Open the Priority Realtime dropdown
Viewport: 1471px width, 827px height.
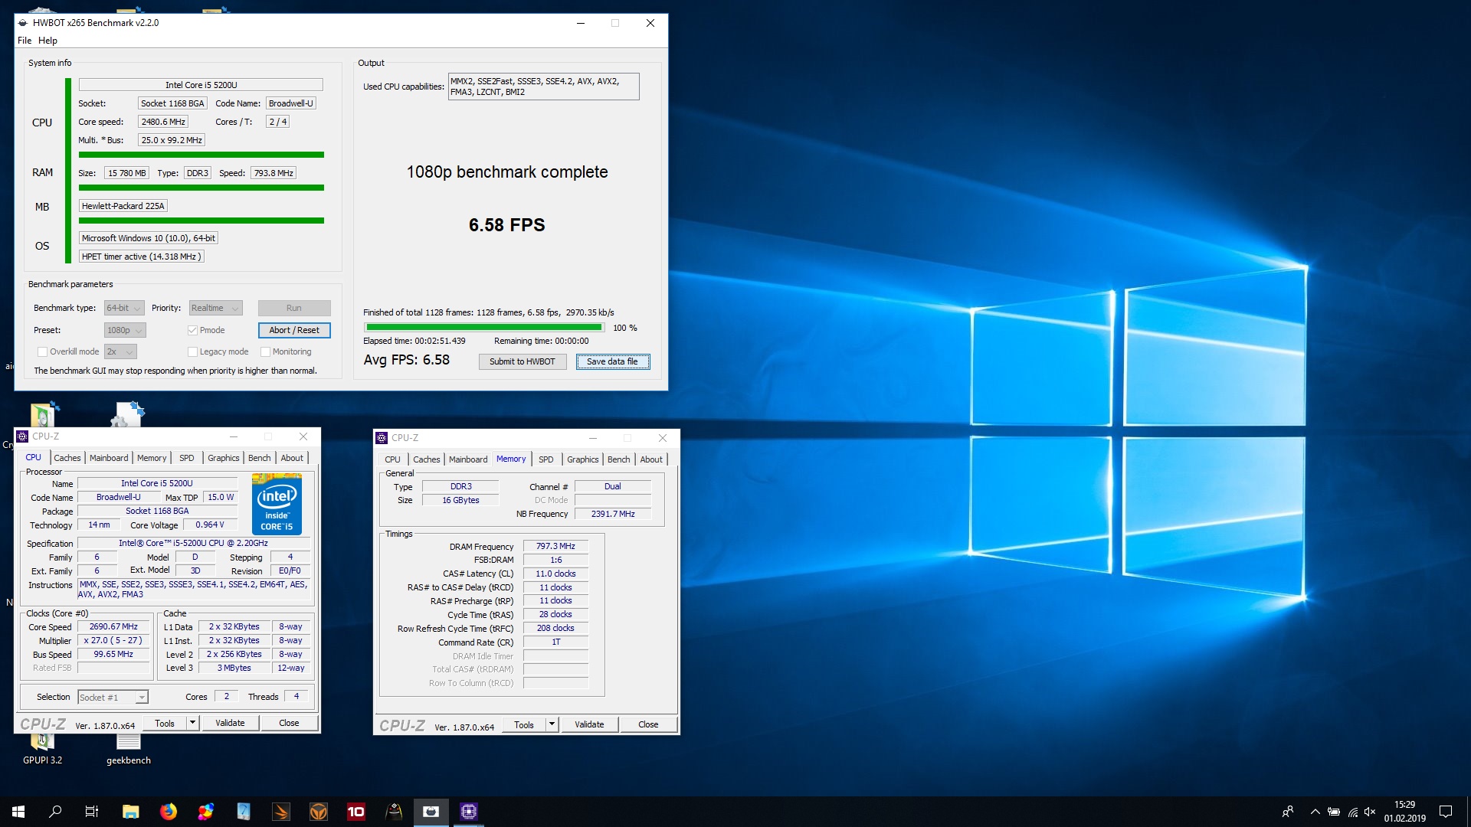(x=215, y=308)
